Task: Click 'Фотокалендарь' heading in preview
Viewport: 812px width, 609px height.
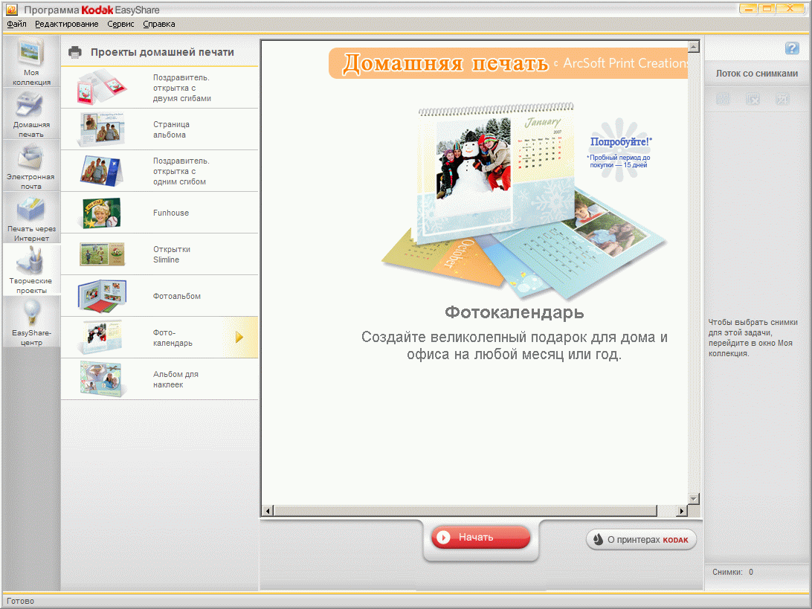Action: [x=515, y=312]
